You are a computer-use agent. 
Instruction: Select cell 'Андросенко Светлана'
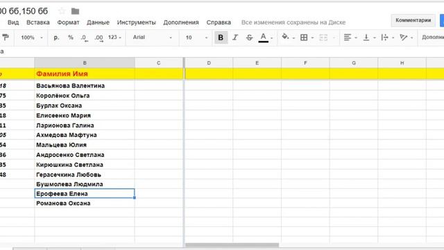[x=85, y=155]
